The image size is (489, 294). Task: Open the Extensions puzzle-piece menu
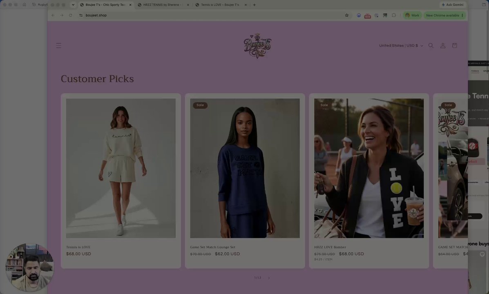point(394,15)
